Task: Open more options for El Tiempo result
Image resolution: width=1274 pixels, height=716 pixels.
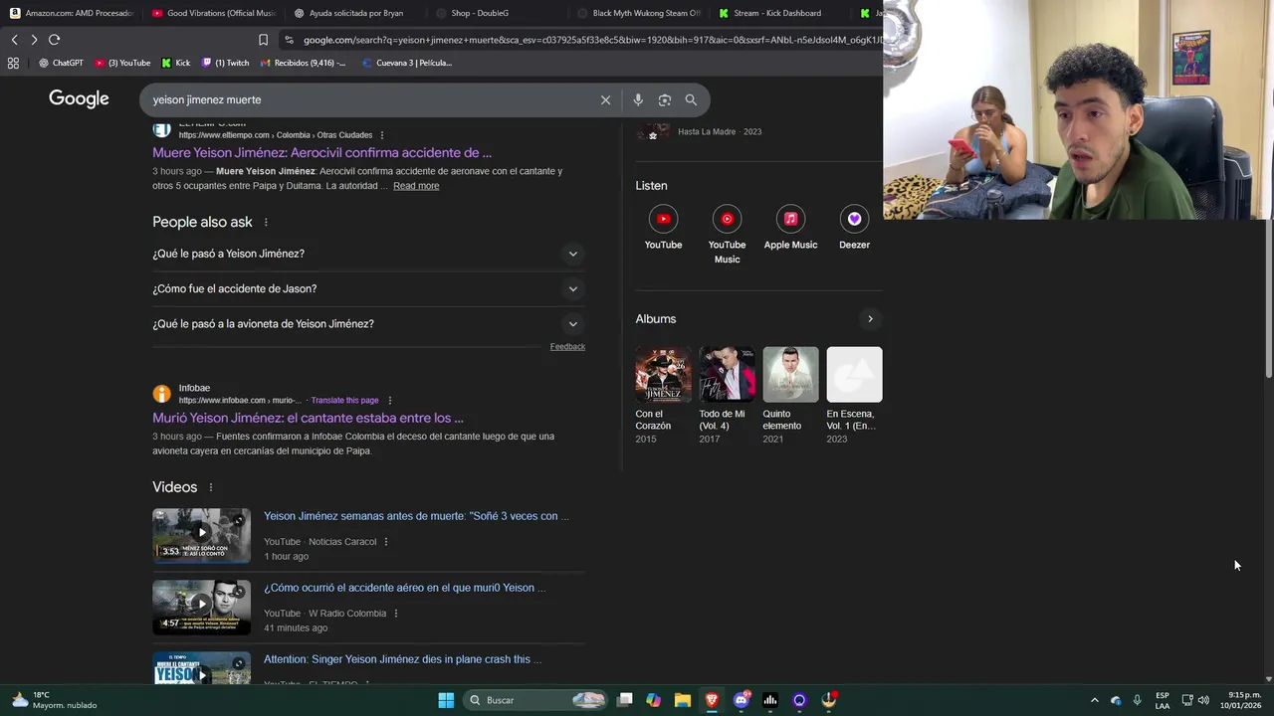Action: pyautogui.click(x=382, y=135)
